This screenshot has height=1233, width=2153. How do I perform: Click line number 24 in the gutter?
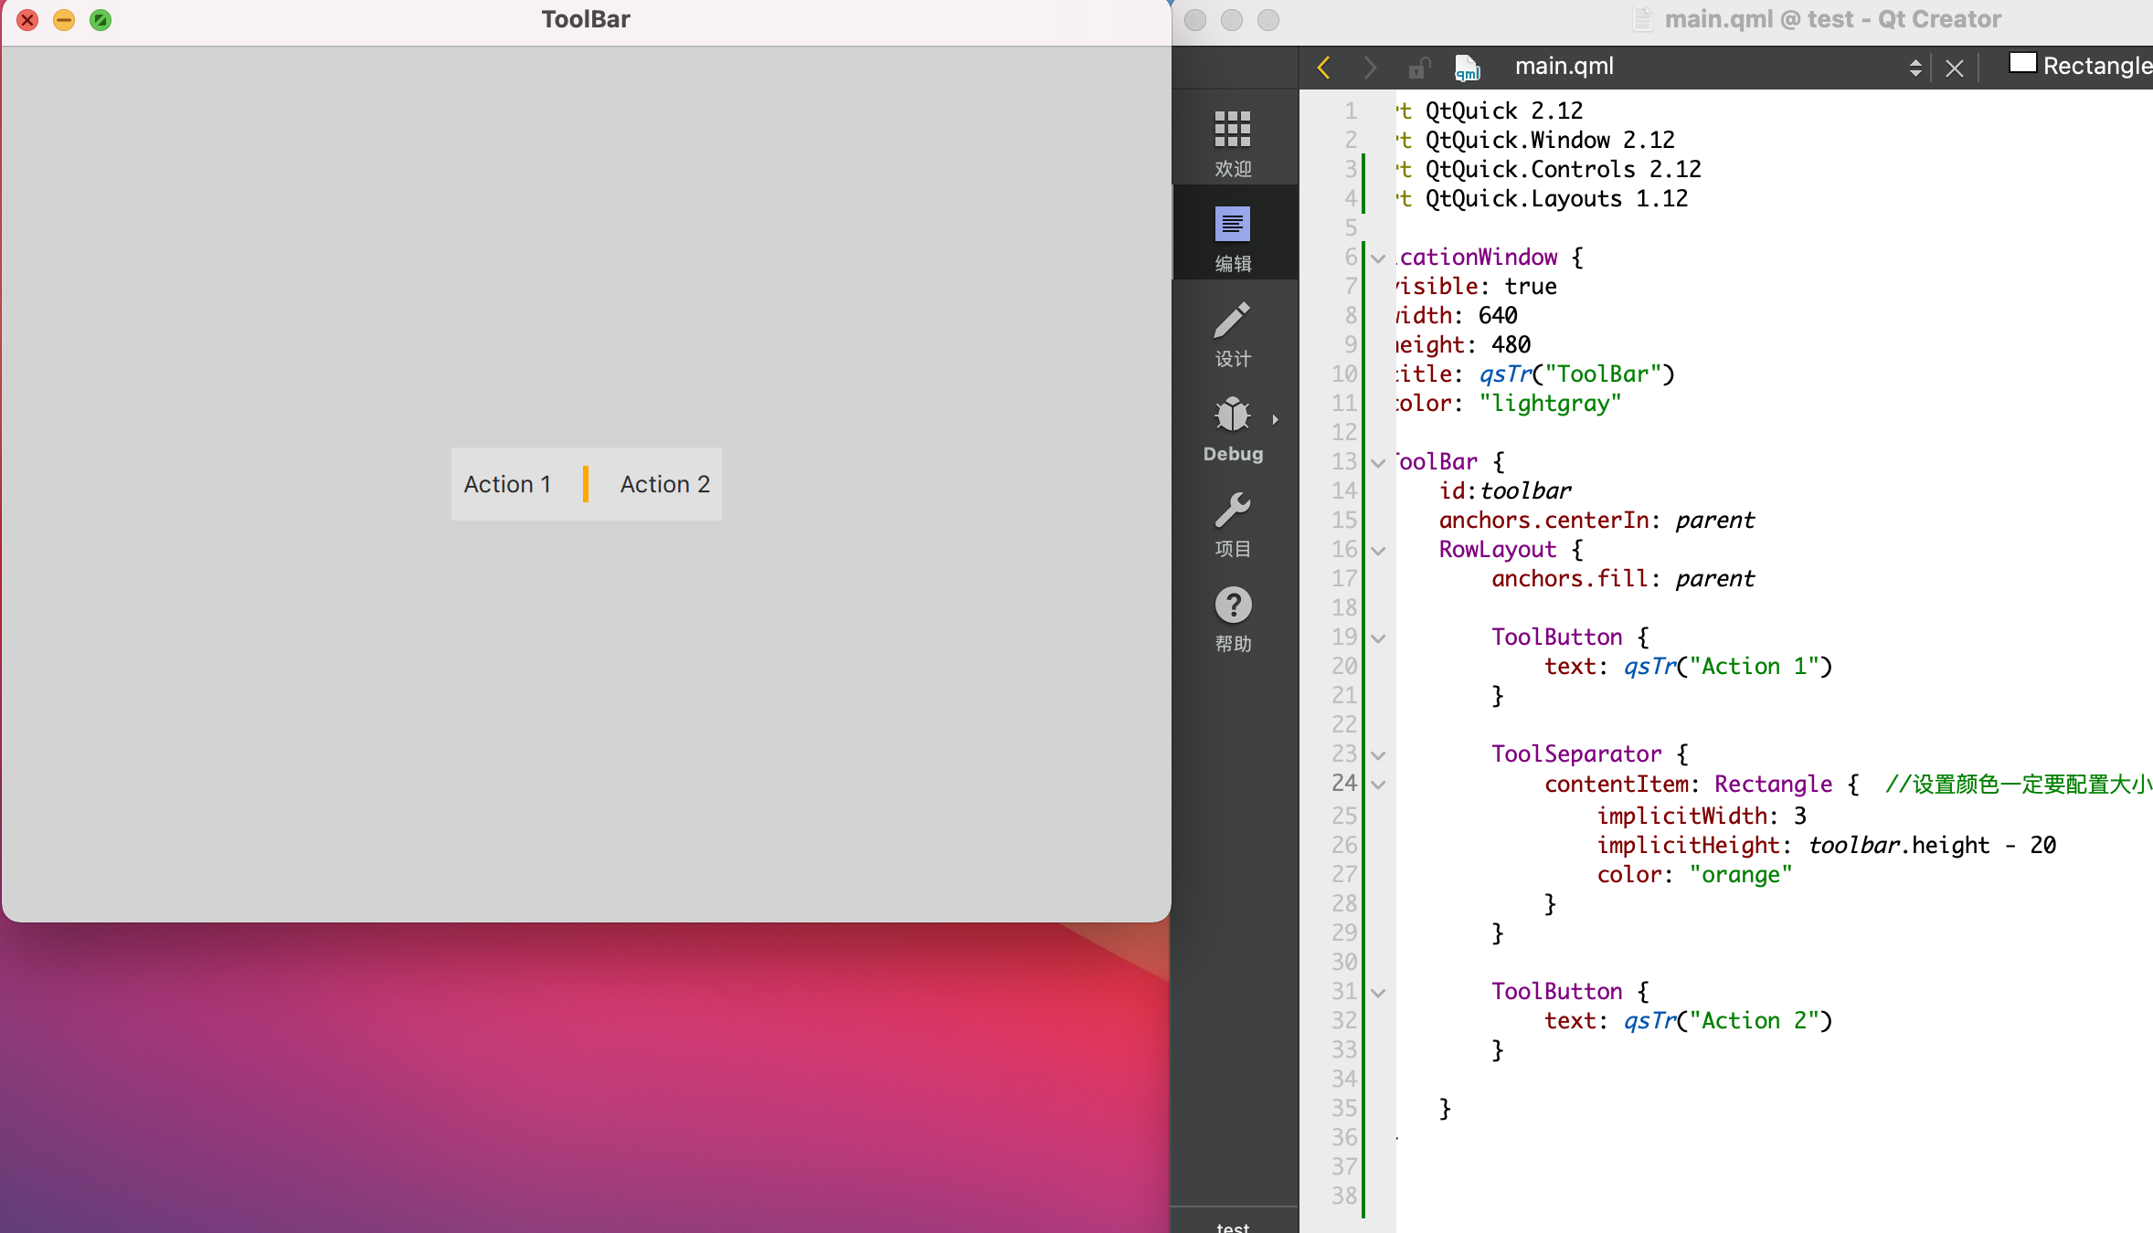[1344, 784]
